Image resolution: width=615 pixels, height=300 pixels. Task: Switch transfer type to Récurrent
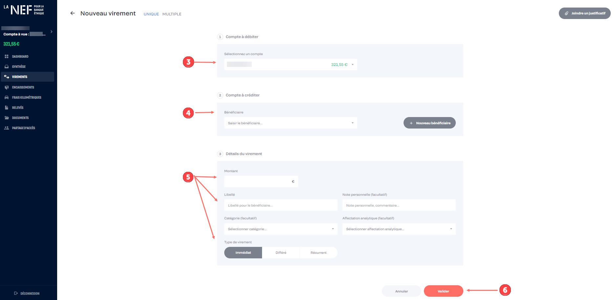coord(318,252)
